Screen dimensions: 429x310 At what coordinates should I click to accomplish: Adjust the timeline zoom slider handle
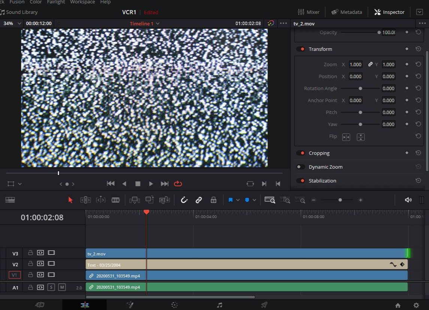point(340,200)
